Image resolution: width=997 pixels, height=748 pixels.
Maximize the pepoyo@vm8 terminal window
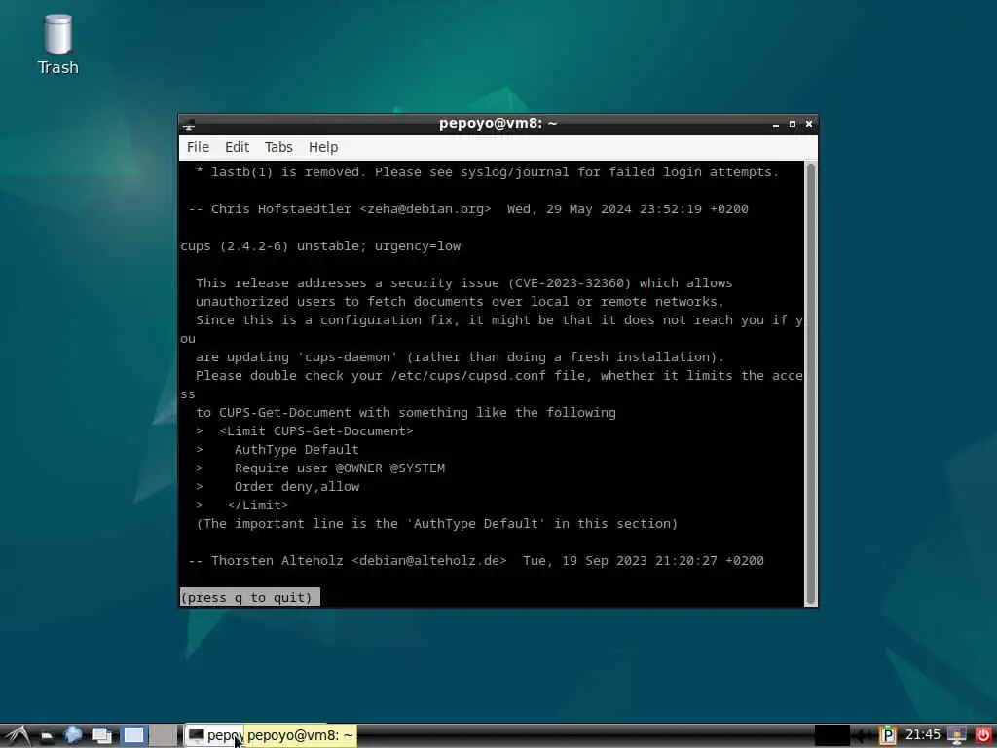pyautogui.click(x=793, y=124)
